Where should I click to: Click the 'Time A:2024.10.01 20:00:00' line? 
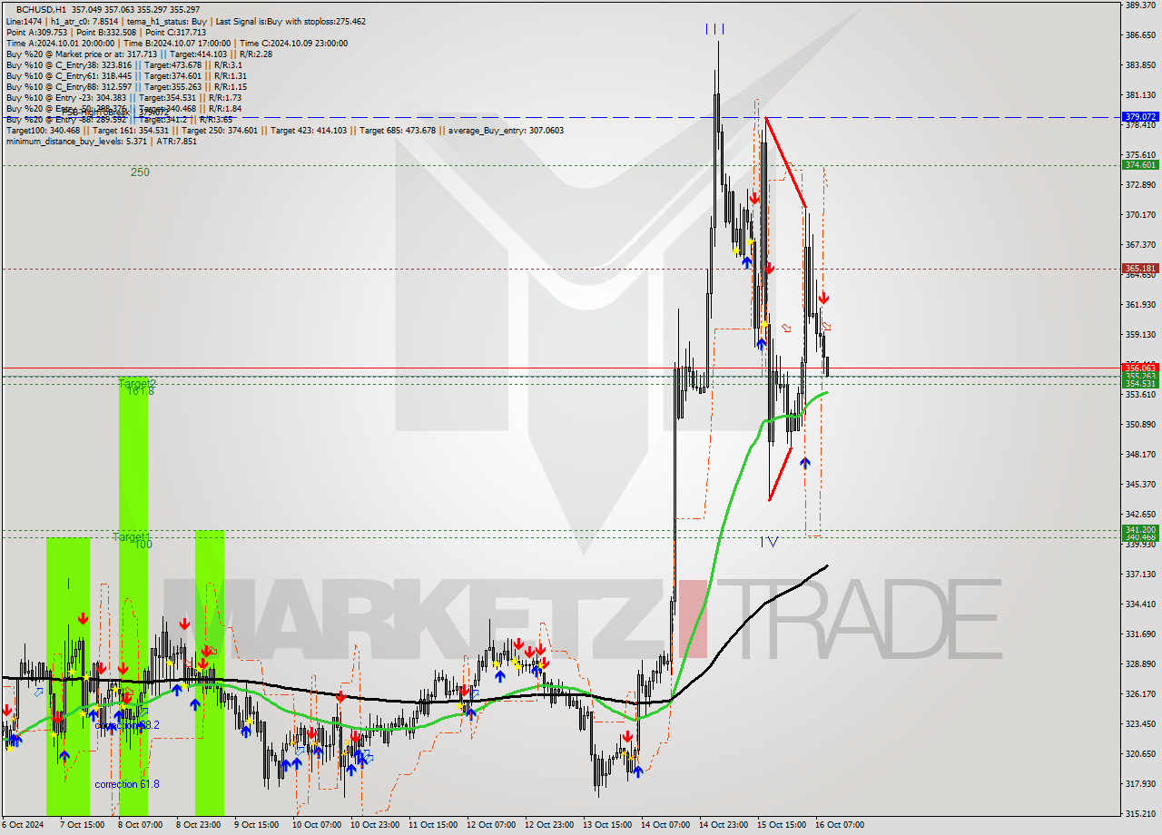point(60,43)
